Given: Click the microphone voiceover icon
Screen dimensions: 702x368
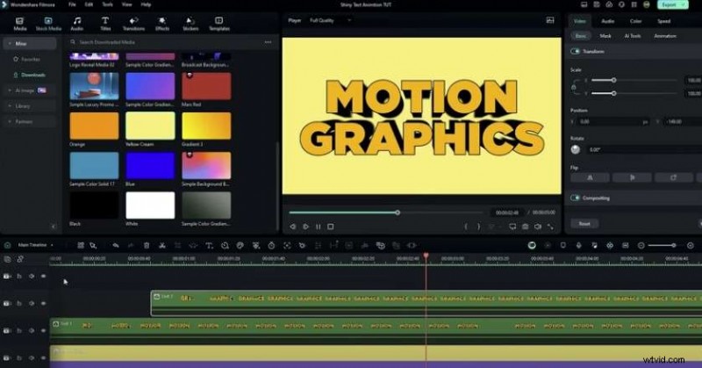Looking at the screenshot, I should [x=578, y=246].
